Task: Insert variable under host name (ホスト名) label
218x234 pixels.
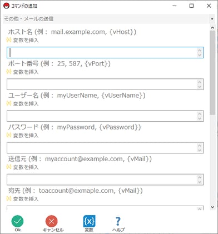Action: [x=23, y=40]
